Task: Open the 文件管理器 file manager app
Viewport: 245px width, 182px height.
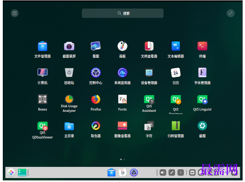Action: pos(42,46)
